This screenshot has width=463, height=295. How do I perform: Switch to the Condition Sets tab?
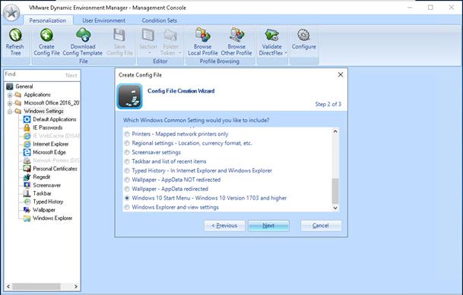159,20
